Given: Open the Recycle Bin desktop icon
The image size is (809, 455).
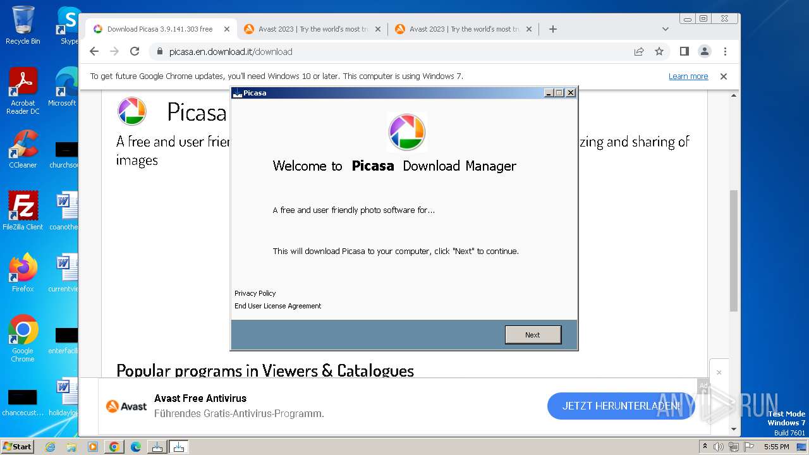Looking at the screenshot, I should (23, 25).
